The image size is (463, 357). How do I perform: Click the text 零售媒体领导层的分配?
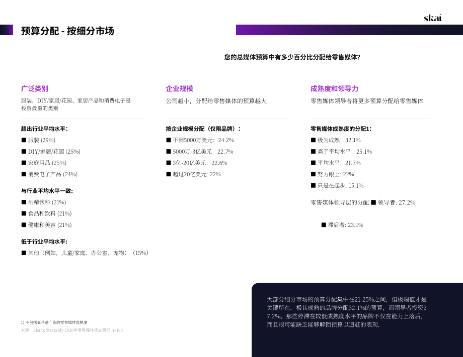click(340, 203)
